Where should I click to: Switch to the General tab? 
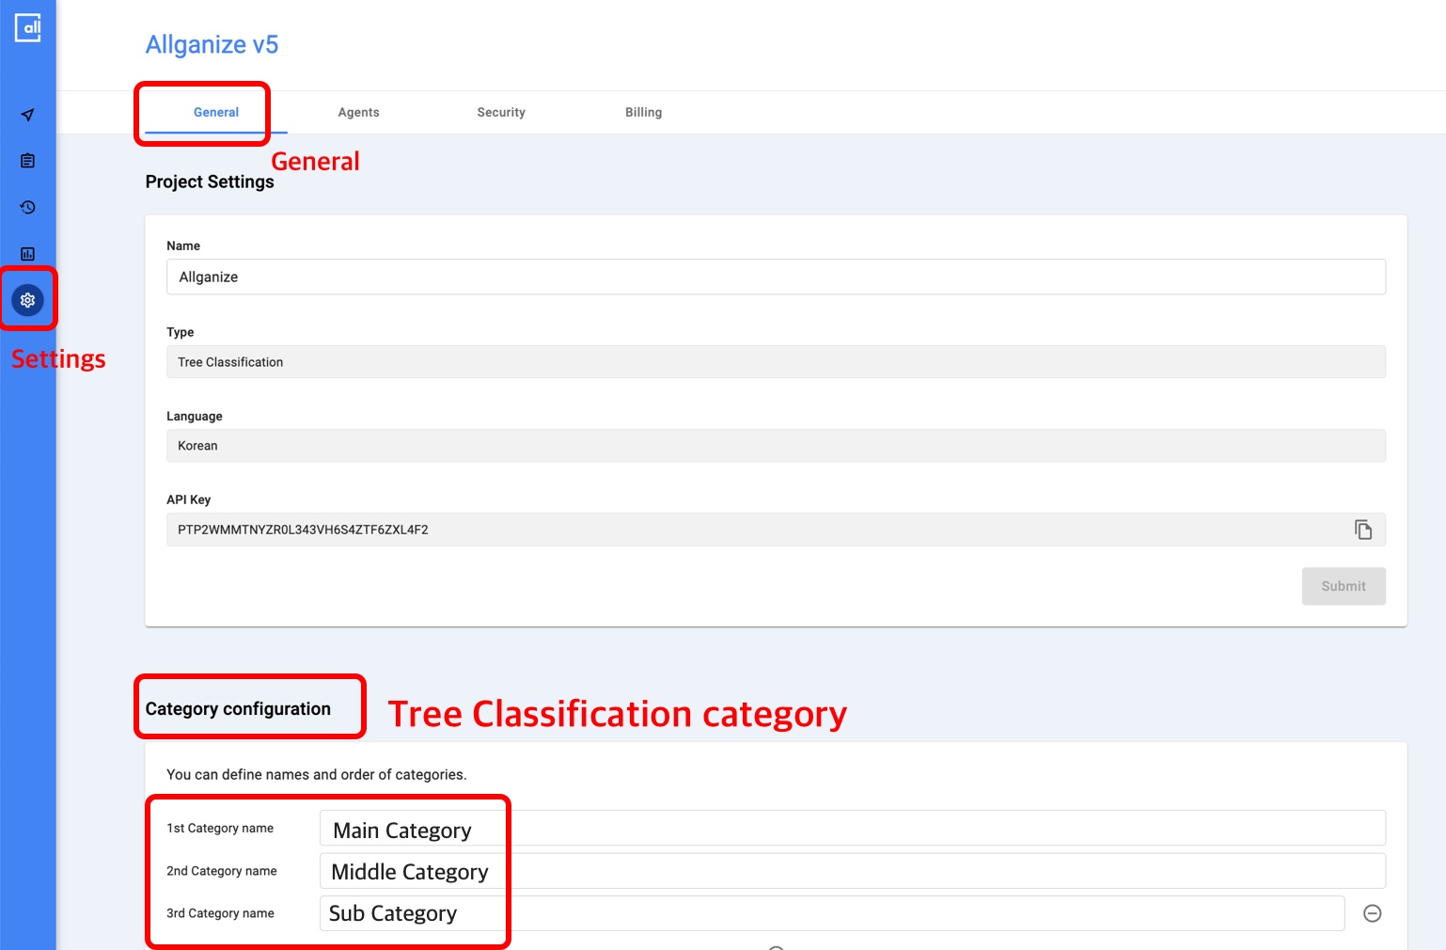(x=216, y=112)
